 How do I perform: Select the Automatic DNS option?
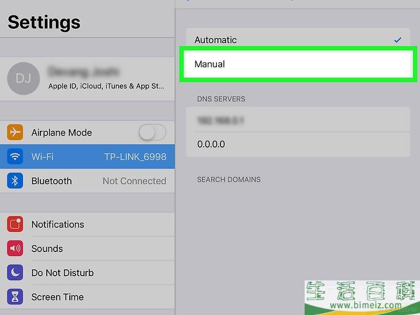[x=298, y=40]
